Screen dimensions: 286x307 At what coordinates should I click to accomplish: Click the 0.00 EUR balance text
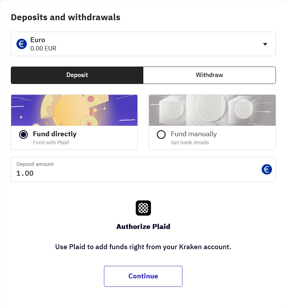pyautogui.click(x=43, y=48)
